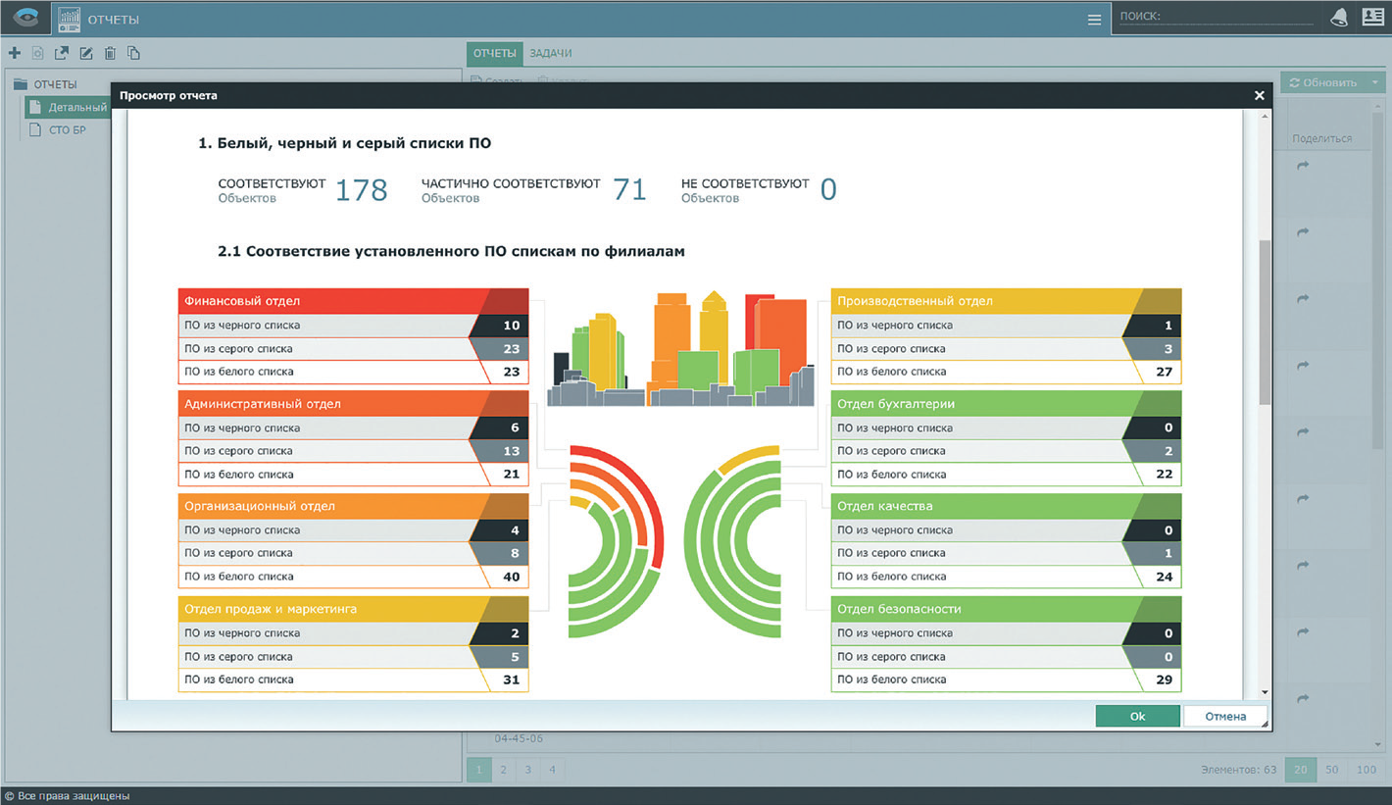Switch to the ЗАДАЧИ tab
This screenshot has height=805, width=1392.
[x=550, y=53]
